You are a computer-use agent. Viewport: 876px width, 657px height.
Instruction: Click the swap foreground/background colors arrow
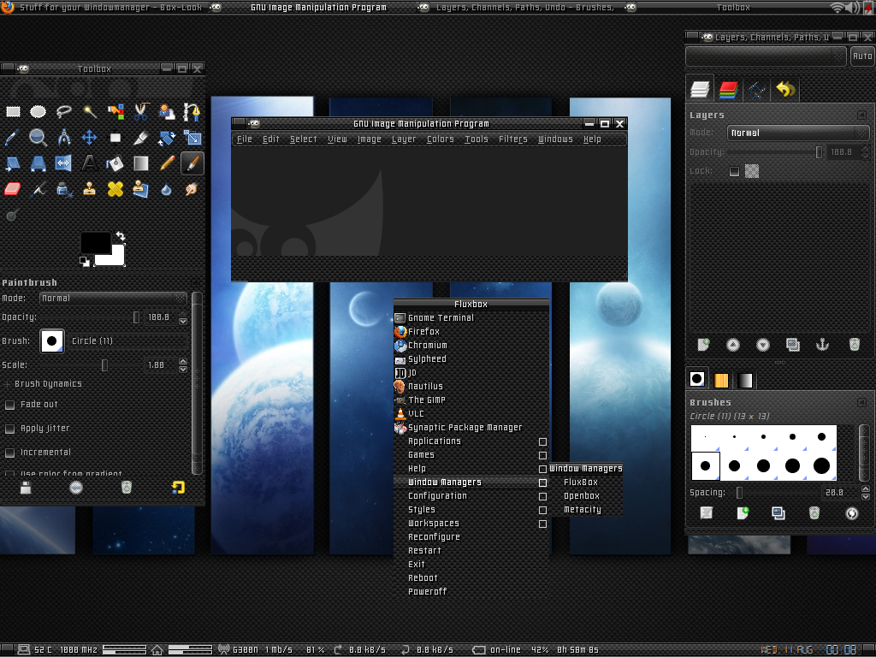click(120, 236)
